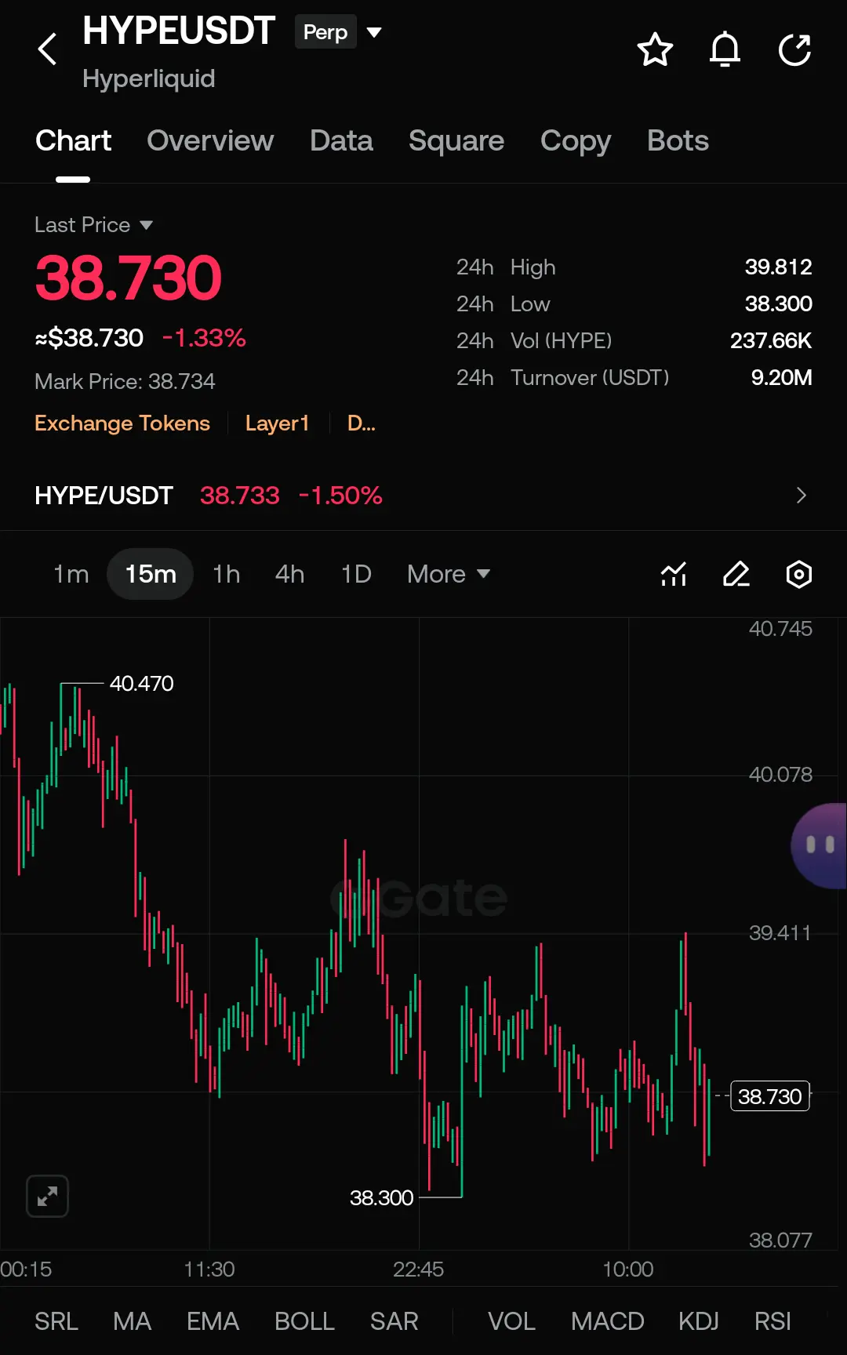Image resolution: width=847 pixels, height=1355 pixels.
Task: Tap the 24h High value 39.812
Action: pyautogui.click(x=778, y=267)
